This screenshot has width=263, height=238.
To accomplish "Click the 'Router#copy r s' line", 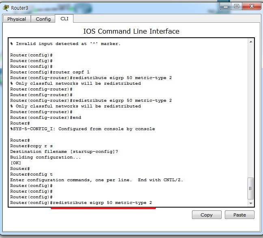I will (31, 146).
